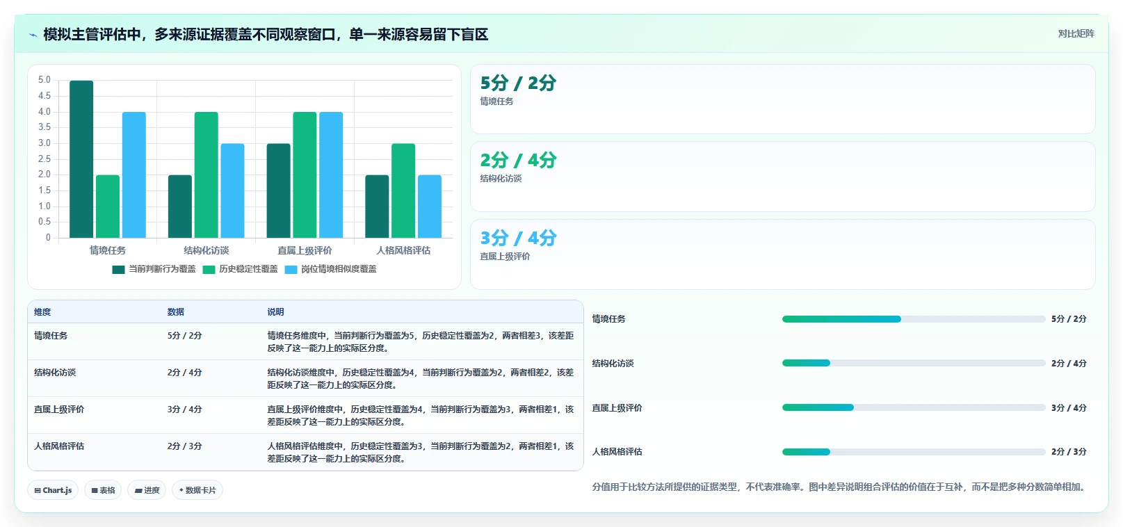Click the light green 结构化访谈 bar

[207, 175]
